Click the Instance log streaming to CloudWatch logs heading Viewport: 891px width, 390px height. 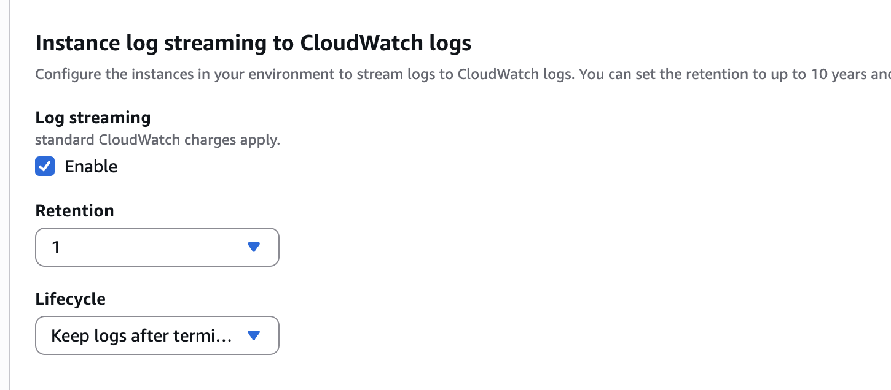coord(253,44)
